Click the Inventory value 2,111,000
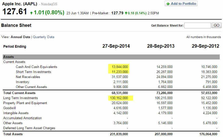The width and height of the screenshot is (223, 137). pos(121,82)
